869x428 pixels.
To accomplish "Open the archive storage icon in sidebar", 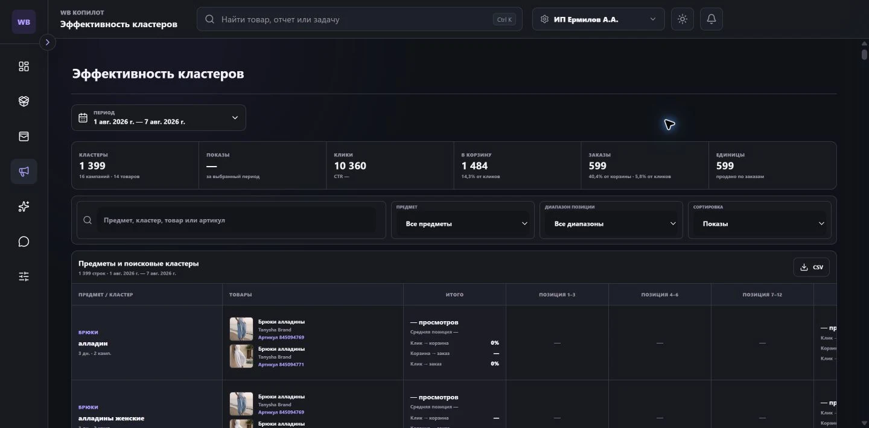I will (24, 136).
